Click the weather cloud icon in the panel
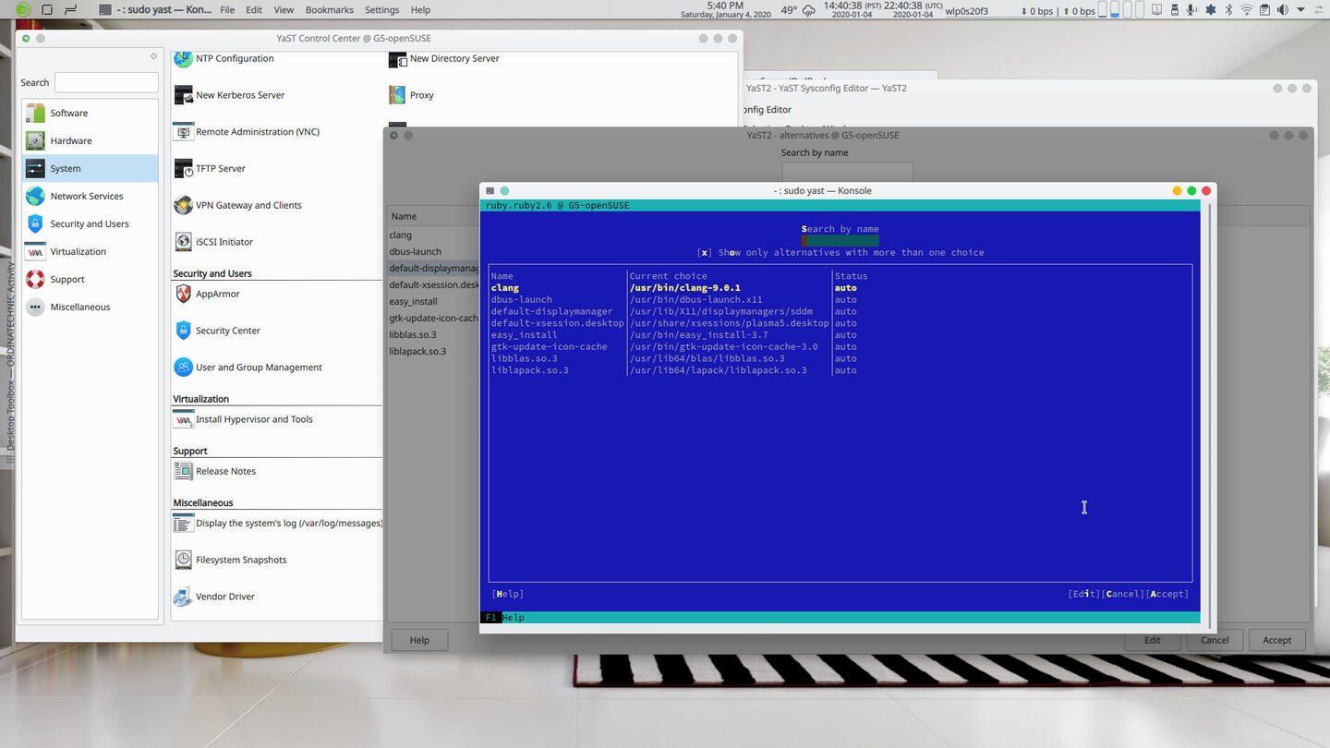The width and height of the screenshot is (1330, 748). [810, 10]
